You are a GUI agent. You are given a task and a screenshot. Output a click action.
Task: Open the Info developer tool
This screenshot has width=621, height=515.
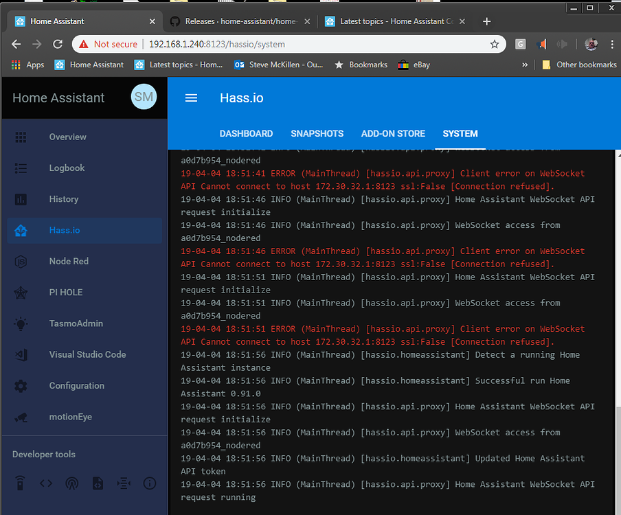tap(150, 483)
